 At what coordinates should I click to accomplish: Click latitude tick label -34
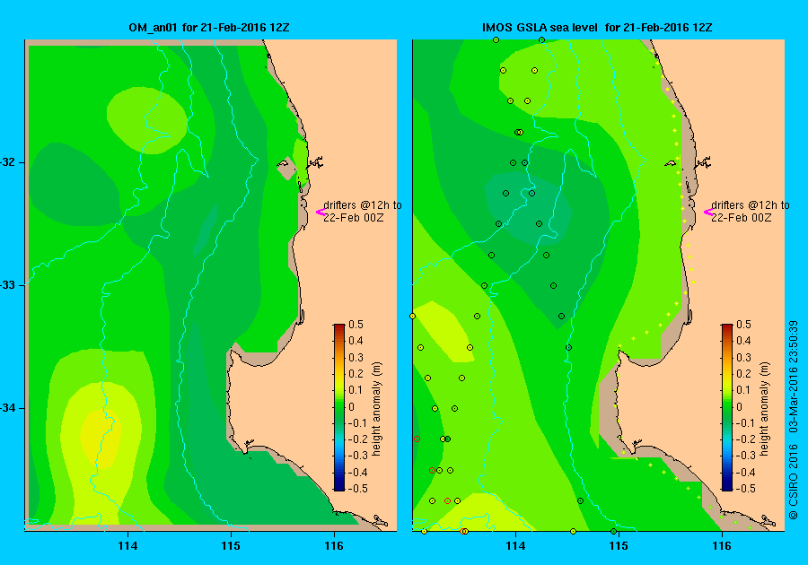8,408
